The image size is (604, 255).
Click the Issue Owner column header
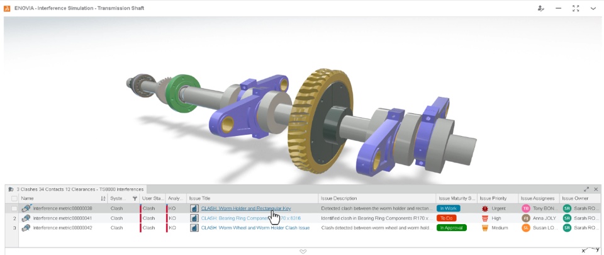click(x=575, y=198)
